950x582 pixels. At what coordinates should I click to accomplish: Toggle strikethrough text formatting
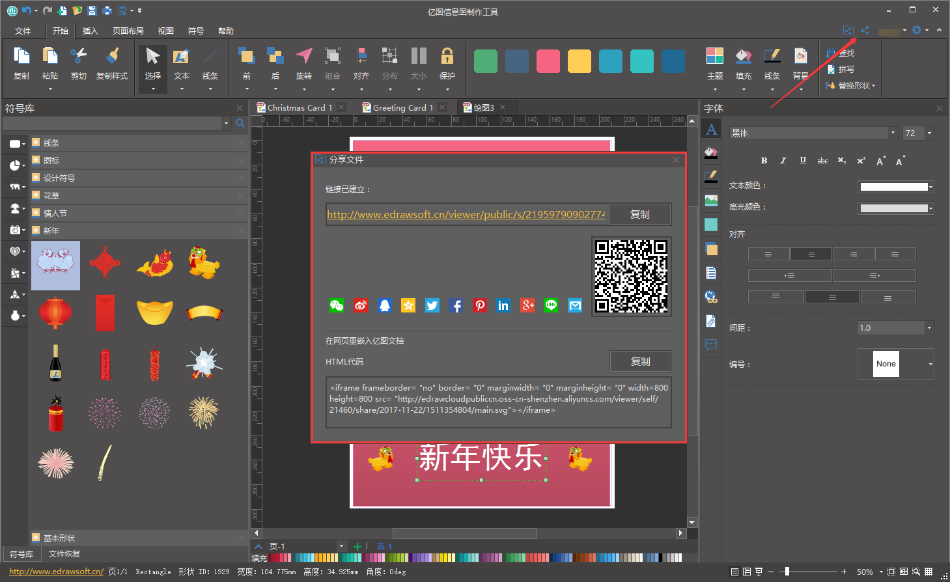click(822, 160)
